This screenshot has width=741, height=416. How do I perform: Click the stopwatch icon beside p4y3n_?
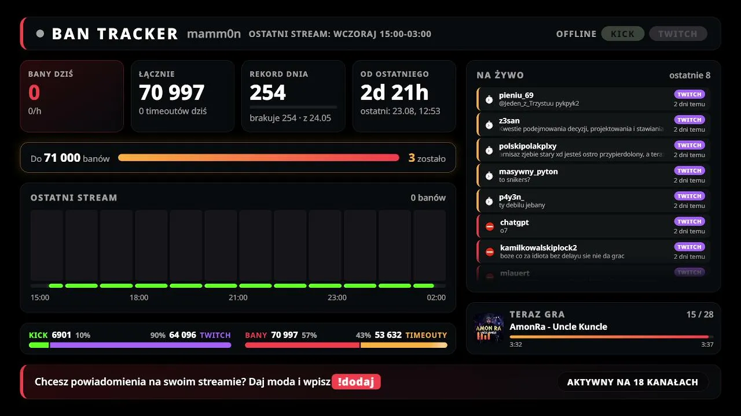(489, 201)
